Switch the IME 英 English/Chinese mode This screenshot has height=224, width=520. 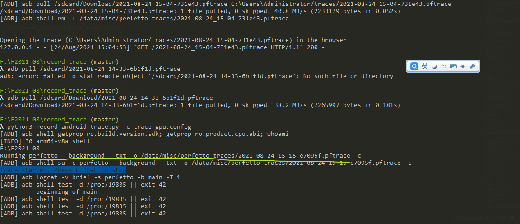[x=425, y=66]
